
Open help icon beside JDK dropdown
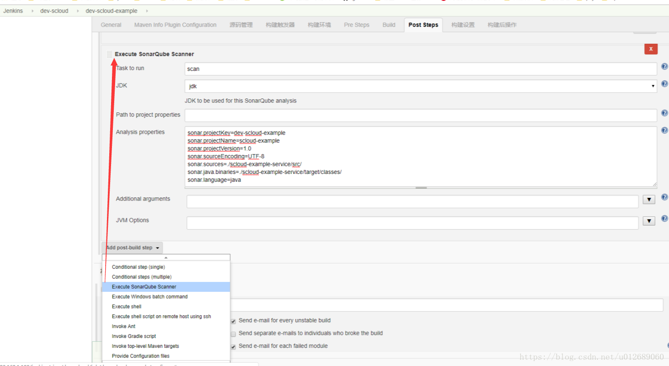click(x=664, y=84)
